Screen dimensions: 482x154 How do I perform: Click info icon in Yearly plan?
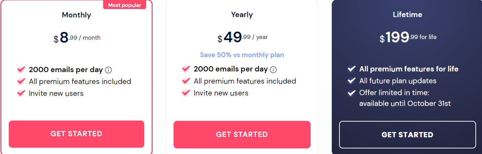tap(273, 70)
